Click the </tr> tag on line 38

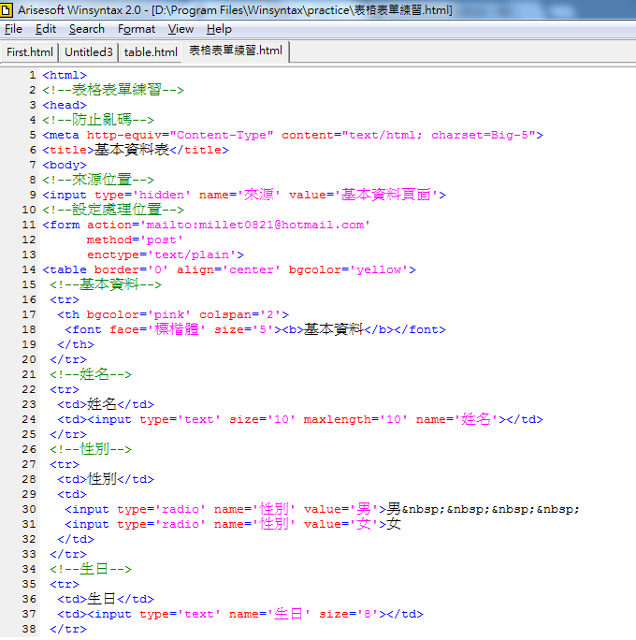tap(68, 630)
